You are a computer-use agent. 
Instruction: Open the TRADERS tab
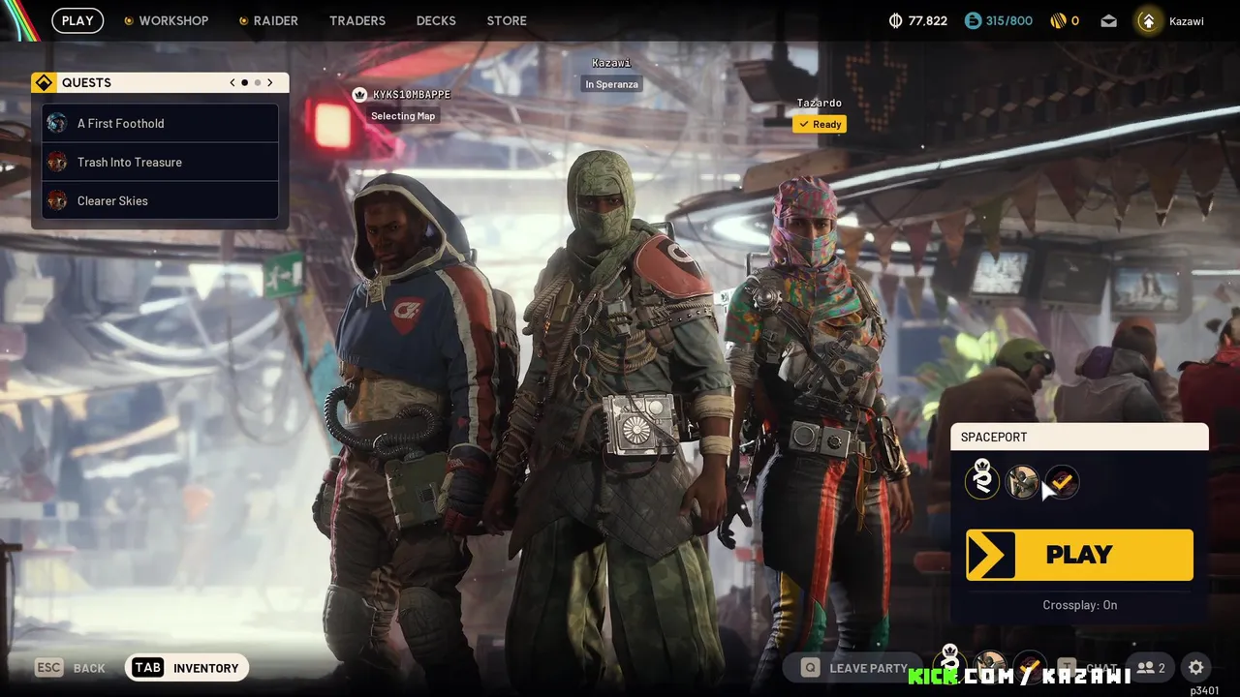[357, 20]
